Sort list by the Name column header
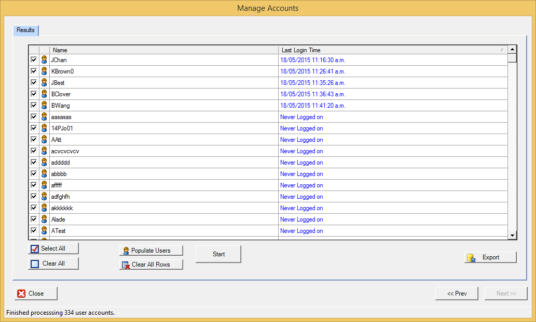 (x=163, y=50)
